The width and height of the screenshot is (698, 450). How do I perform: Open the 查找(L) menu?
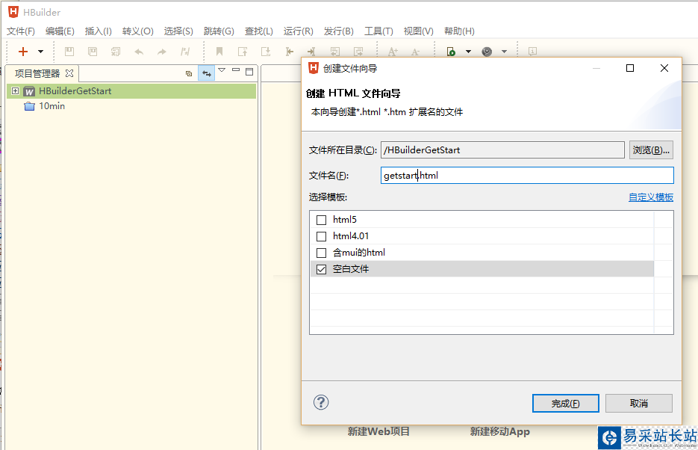[x=258, y=31]
